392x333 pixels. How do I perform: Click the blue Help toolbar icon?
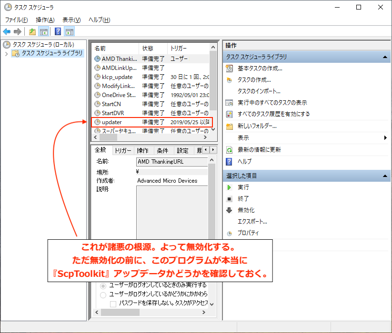58,32
